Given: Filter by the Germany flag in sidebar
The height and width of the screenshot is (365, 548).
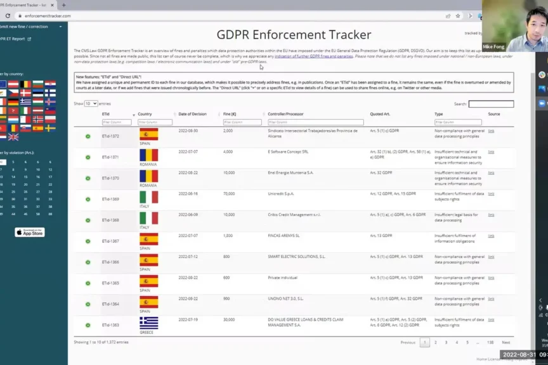Looking at the screenshot, I should (x=13, y=101).
